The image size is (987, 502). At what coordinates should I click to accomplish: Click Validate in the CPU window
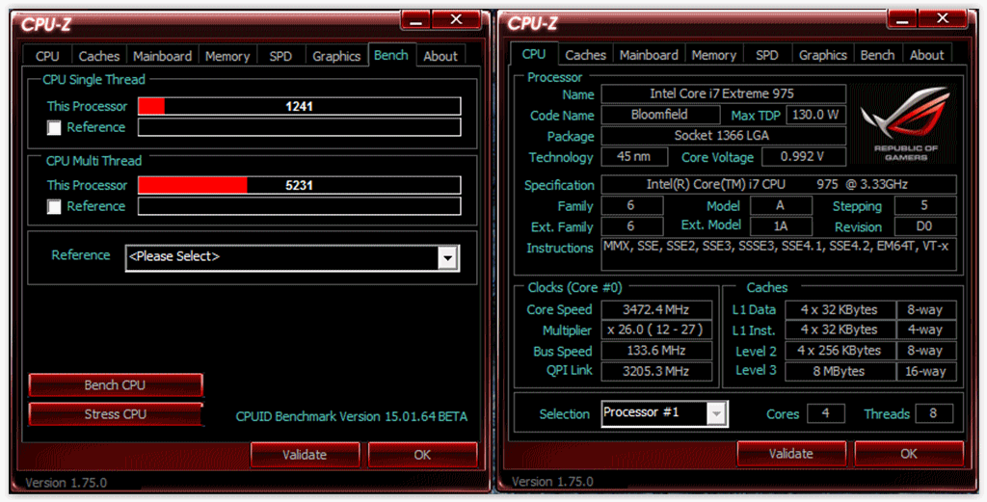coord(791,453)
